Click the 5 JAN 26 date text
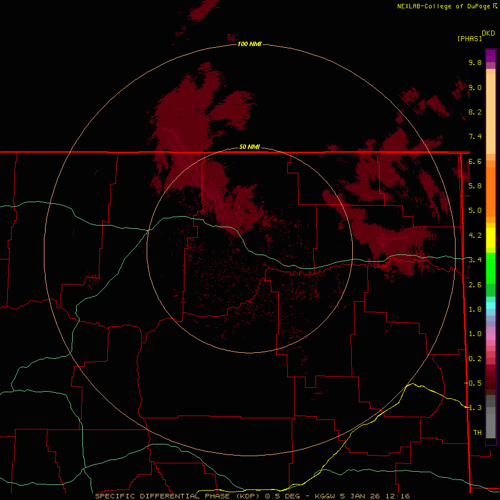Screen dimensions: 500x500 click(359, 496)
